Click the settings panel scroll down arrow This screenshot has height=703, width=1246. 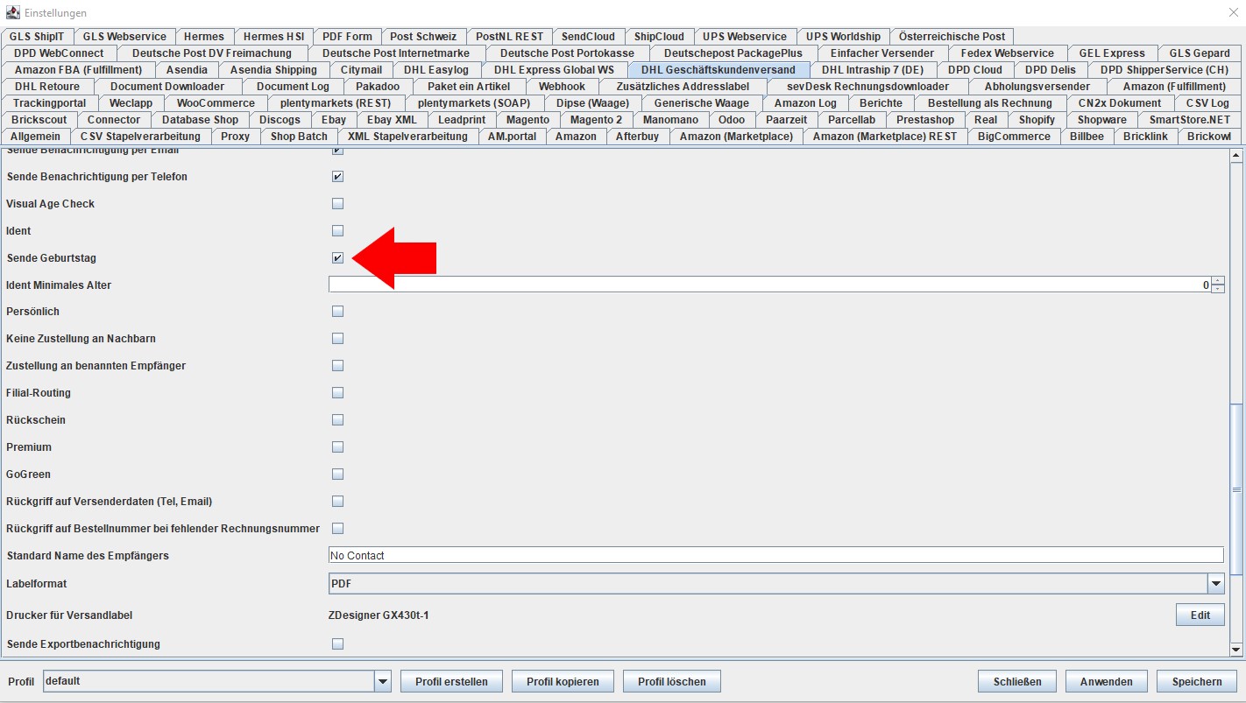[x=1236, y=649]
